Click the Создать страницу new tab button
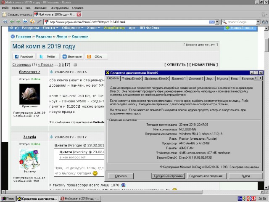 click(17, 15)
